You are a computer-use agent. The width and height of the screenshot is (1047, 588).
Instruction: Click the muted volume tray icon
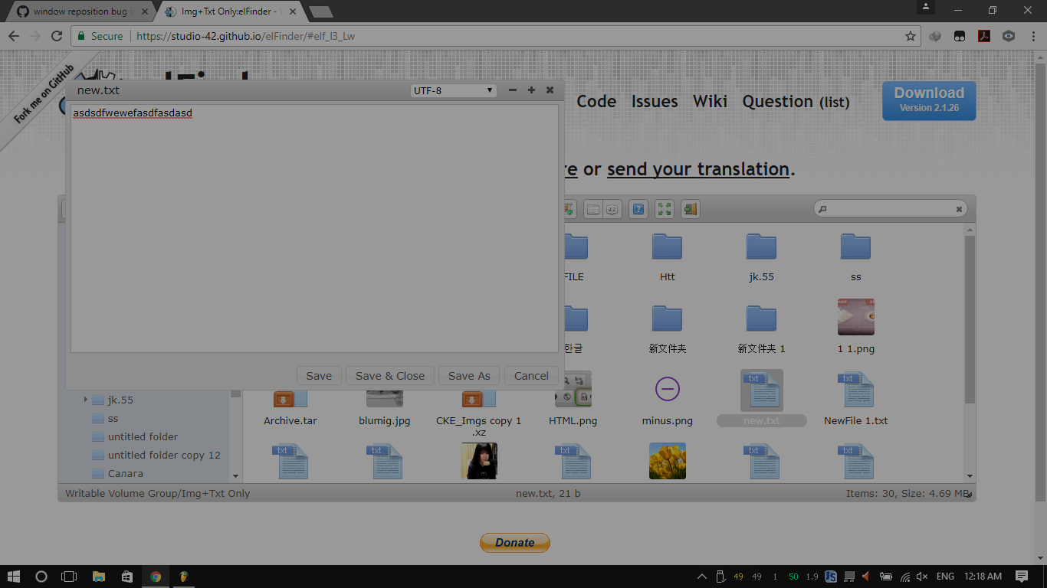[x=922, y=577]
